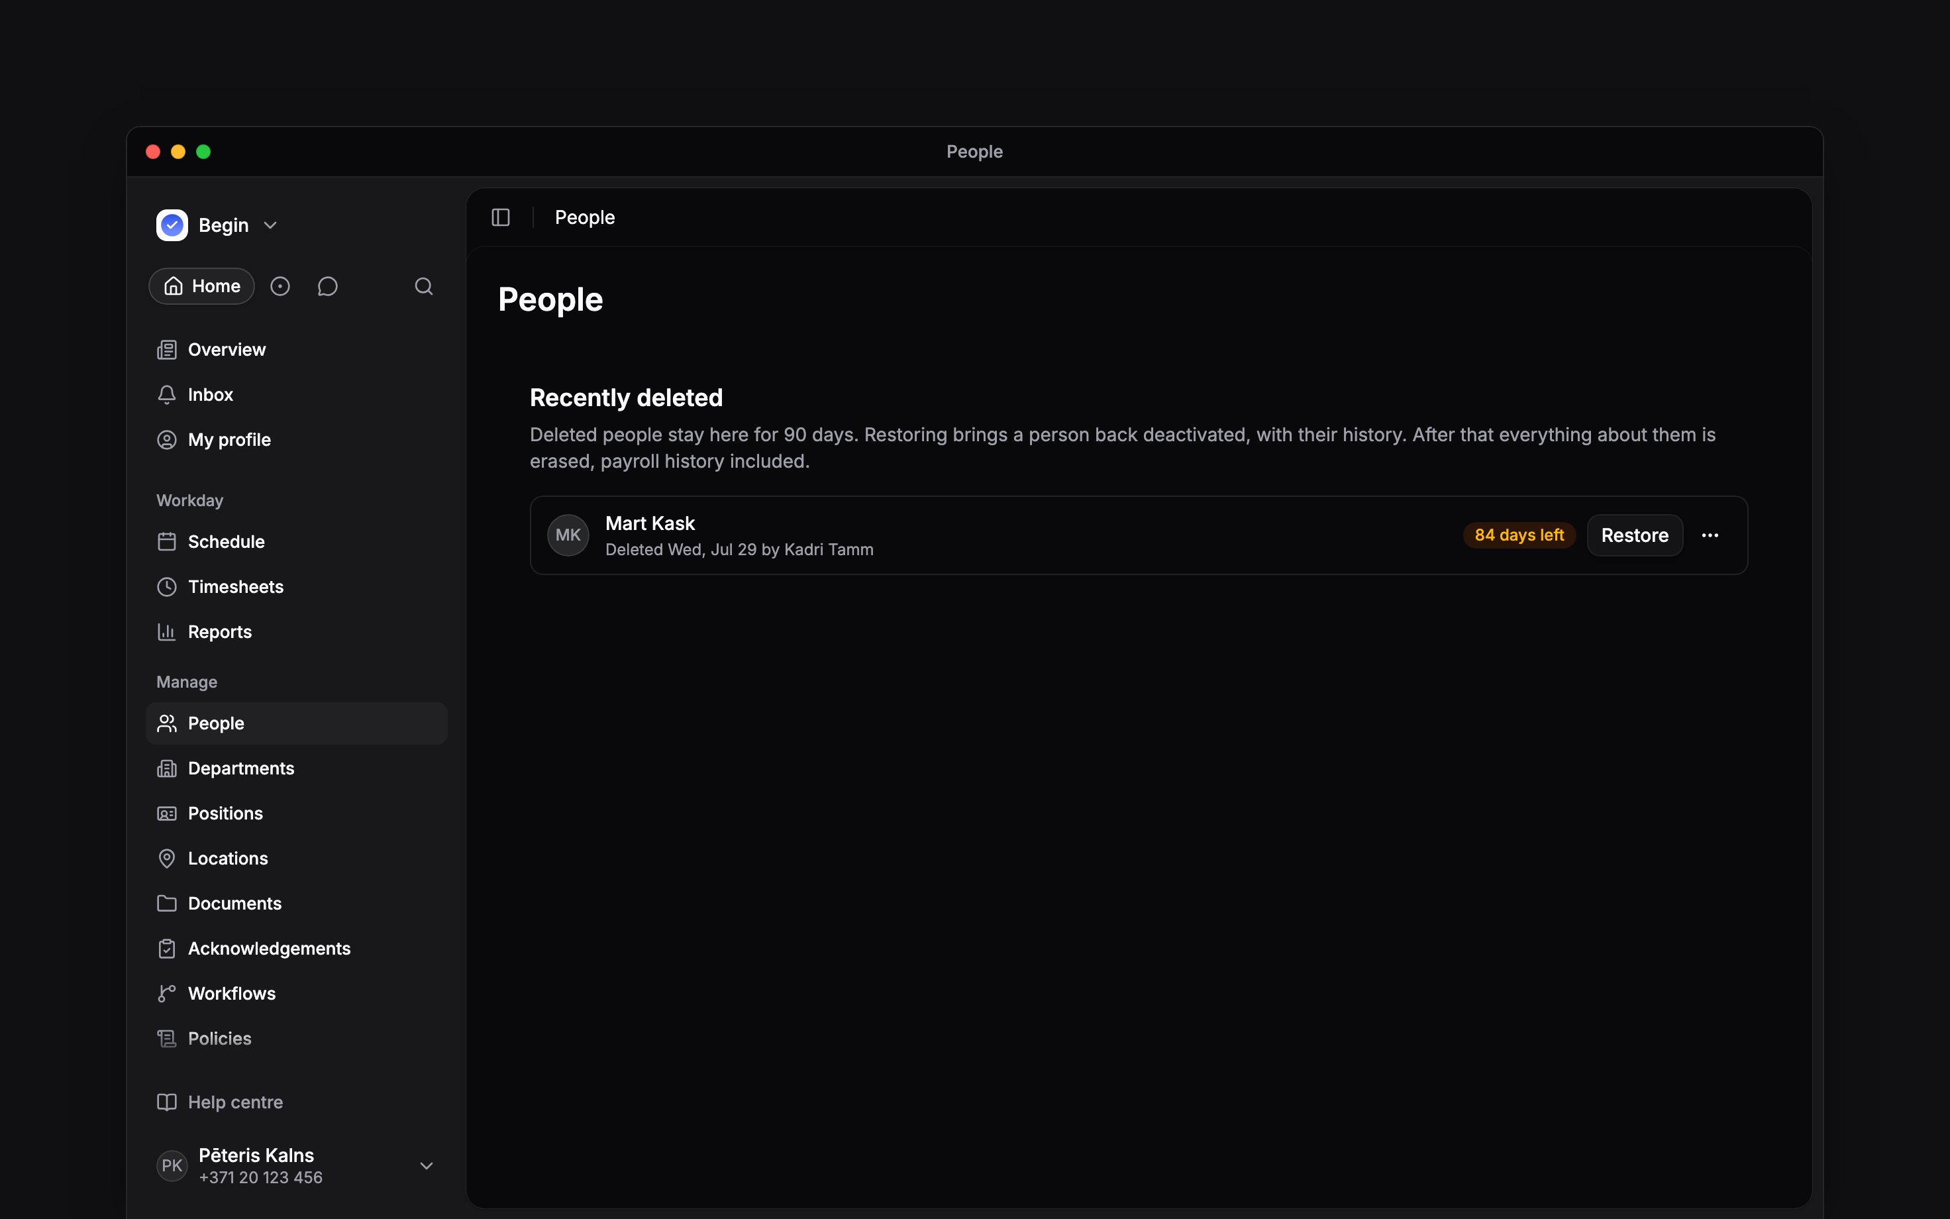Screen dimensions: 1950x1219
Task: Click the MK avatar of Mart Kask
Action: pyautogui.click(x=568, y=535)
